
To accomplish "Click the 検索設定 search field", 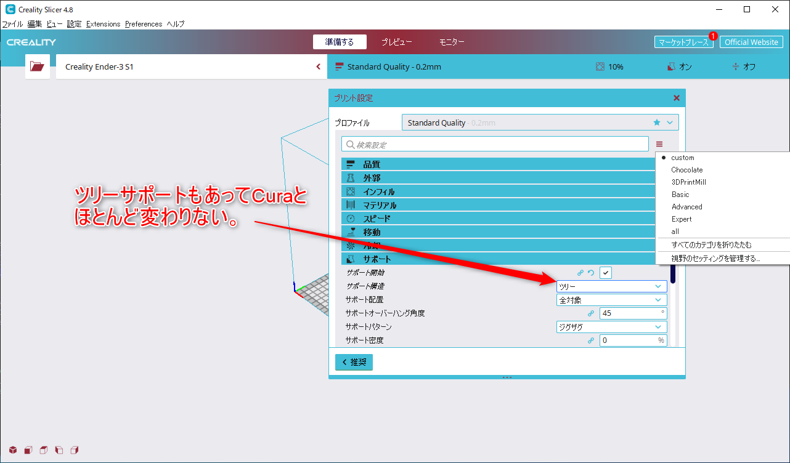I will pos(495,144).
